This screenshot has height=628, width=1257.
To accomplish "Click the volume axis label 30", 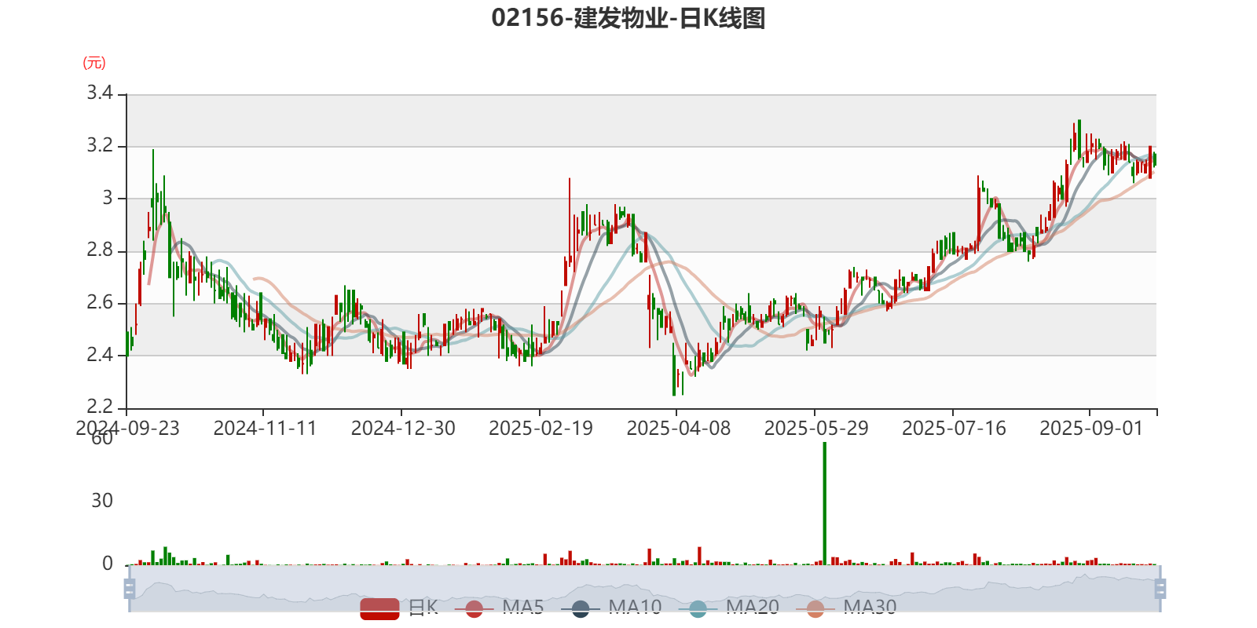I will (x=102, y=501).
